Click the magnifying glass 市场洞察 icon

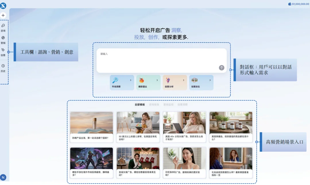click(x=115, y=80)
